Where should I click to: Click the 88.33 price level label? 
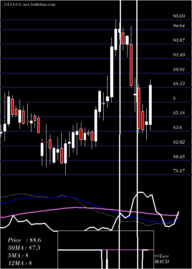coord(179,83)
